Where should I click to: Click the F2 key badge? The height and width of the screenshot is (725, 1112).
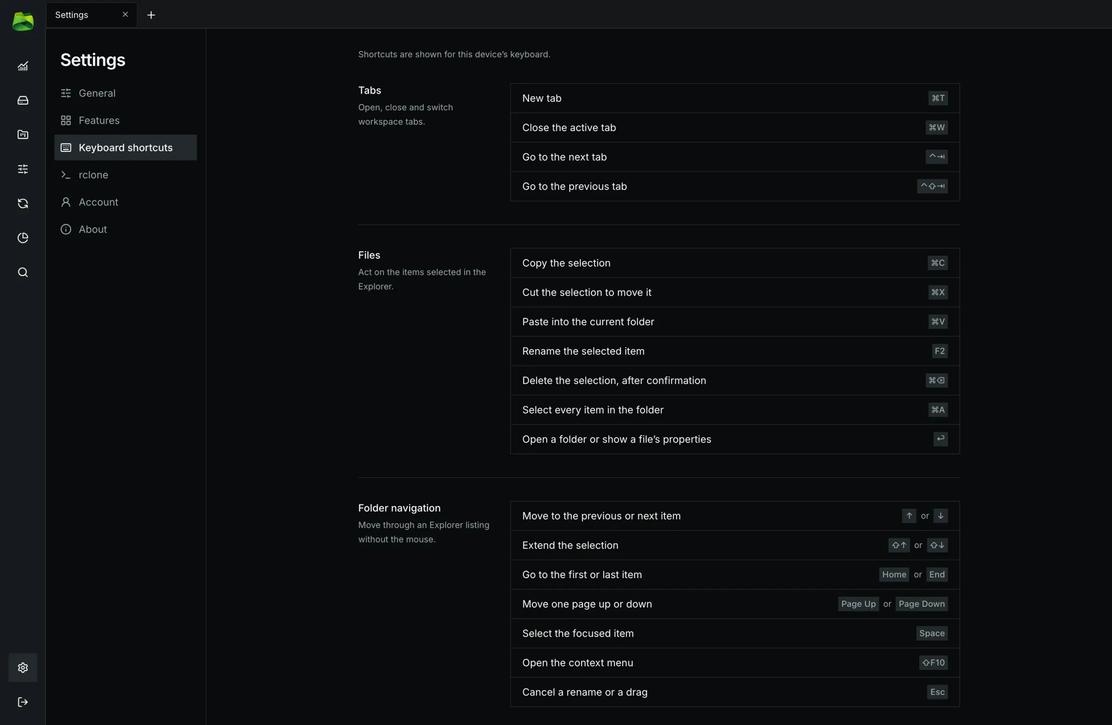[x=940, y=351]
